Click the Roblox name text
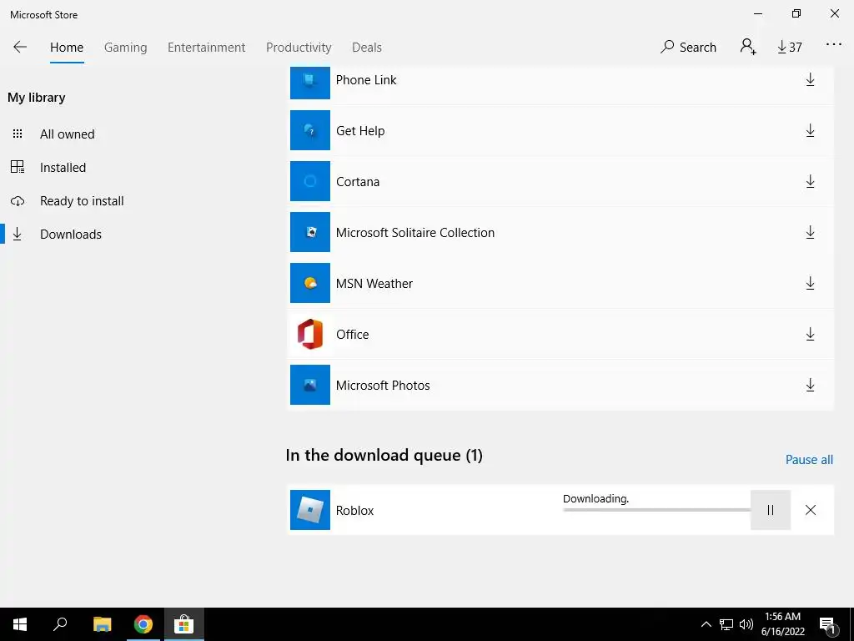The height and width of the screenshot is (641, 854). point(354,511)
